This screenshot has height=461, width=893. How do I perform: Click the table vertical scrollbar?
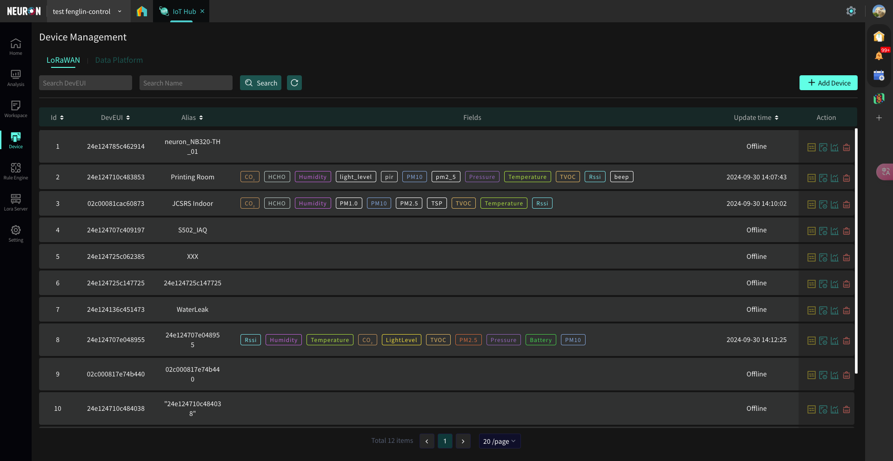point(856,251)
